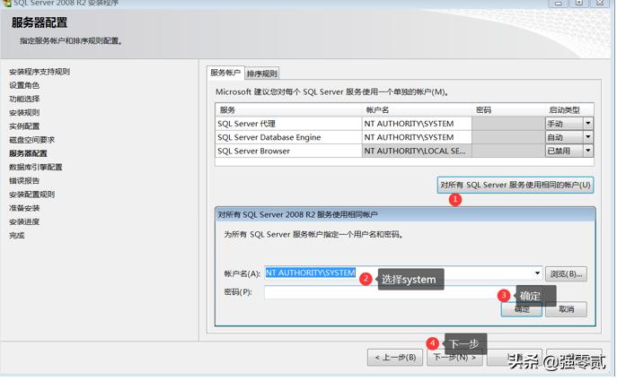The image size is (617, 381).
Task: Click the 浏览(B)... button
Action: [x=566, y=273]
